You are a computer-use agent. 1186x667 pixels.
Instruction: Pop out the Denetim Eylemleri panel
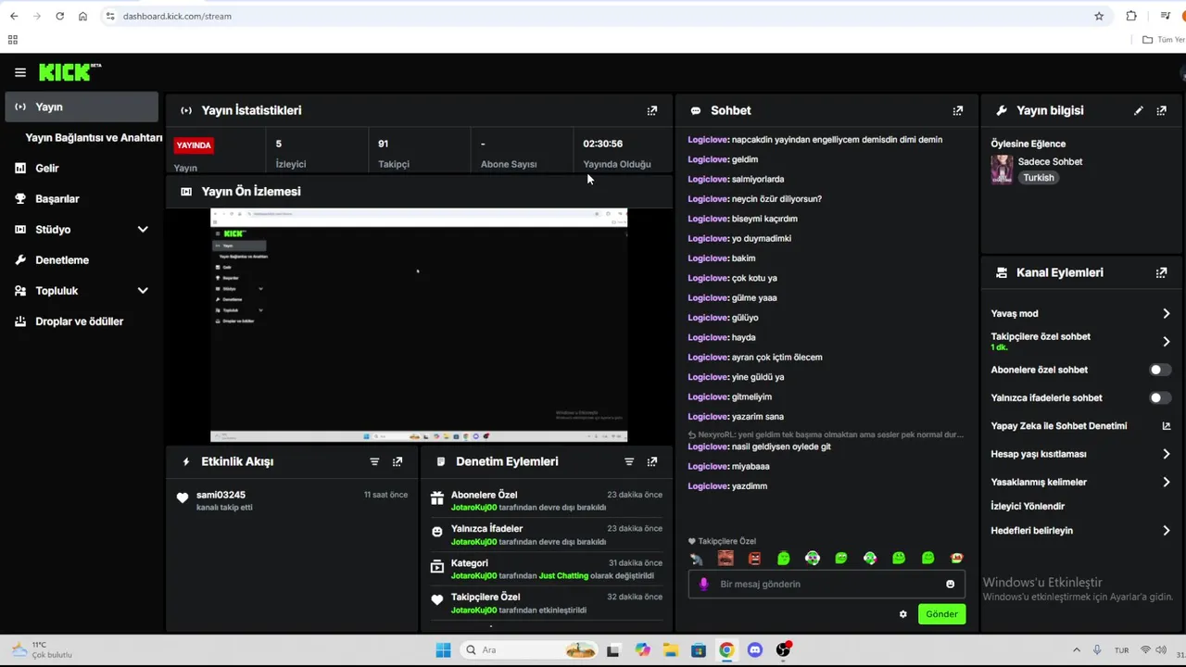[652, 461]
